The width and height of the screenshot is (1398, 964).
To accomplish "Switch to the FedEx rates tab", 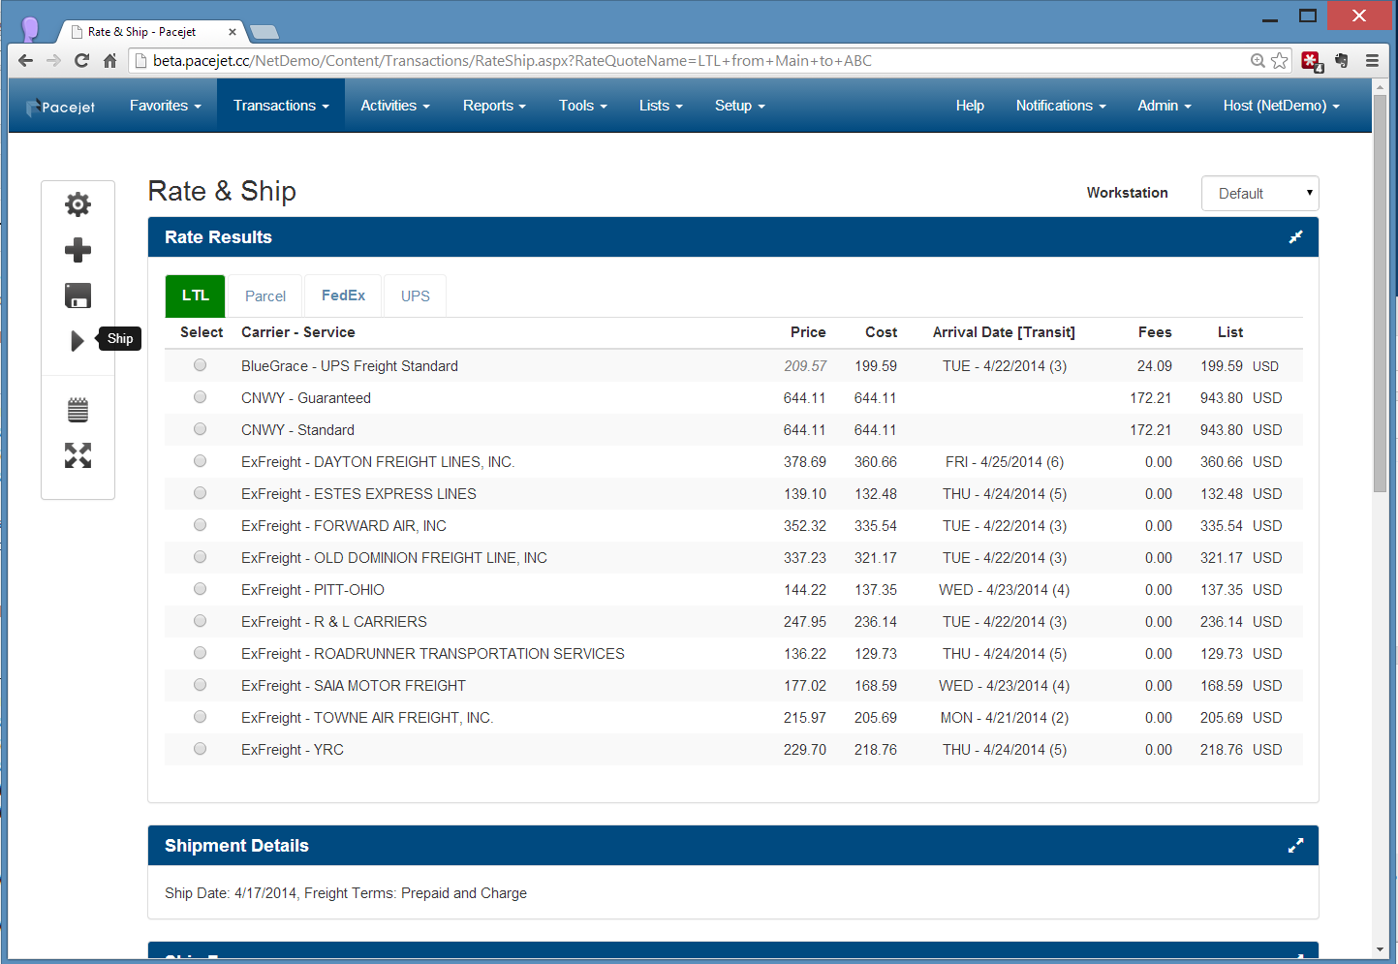I will pyautogui.click(x=343, y=295).
